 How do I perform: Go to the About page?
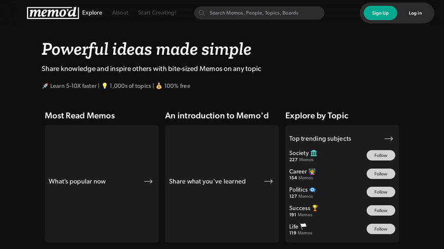pos(120,13)
